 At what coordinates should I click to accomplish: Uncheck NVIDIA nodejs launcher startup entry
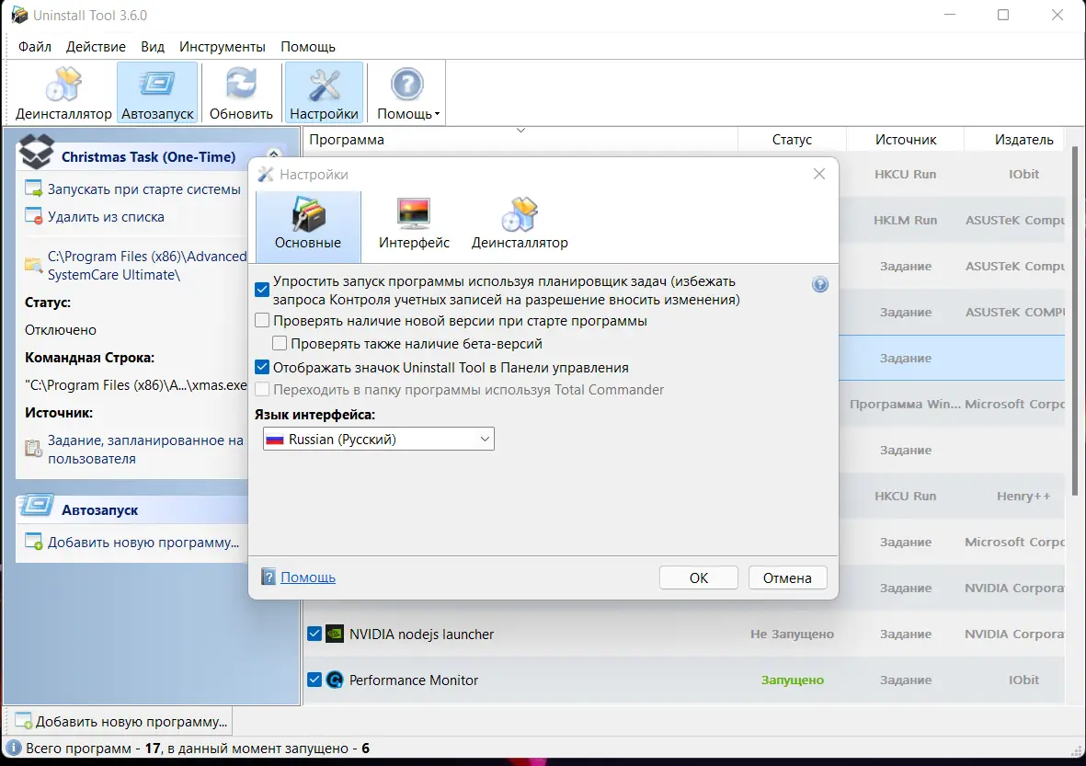[x=314, y=634]
